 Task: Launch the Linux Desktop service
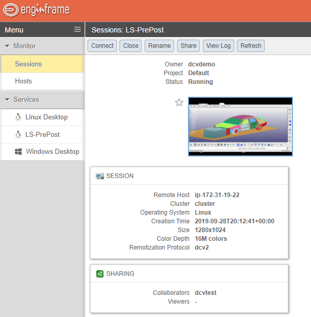point(43,117)
